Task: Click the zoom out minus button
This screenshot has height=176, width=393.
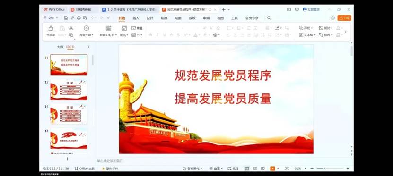Action: click(x=312, y=168)
